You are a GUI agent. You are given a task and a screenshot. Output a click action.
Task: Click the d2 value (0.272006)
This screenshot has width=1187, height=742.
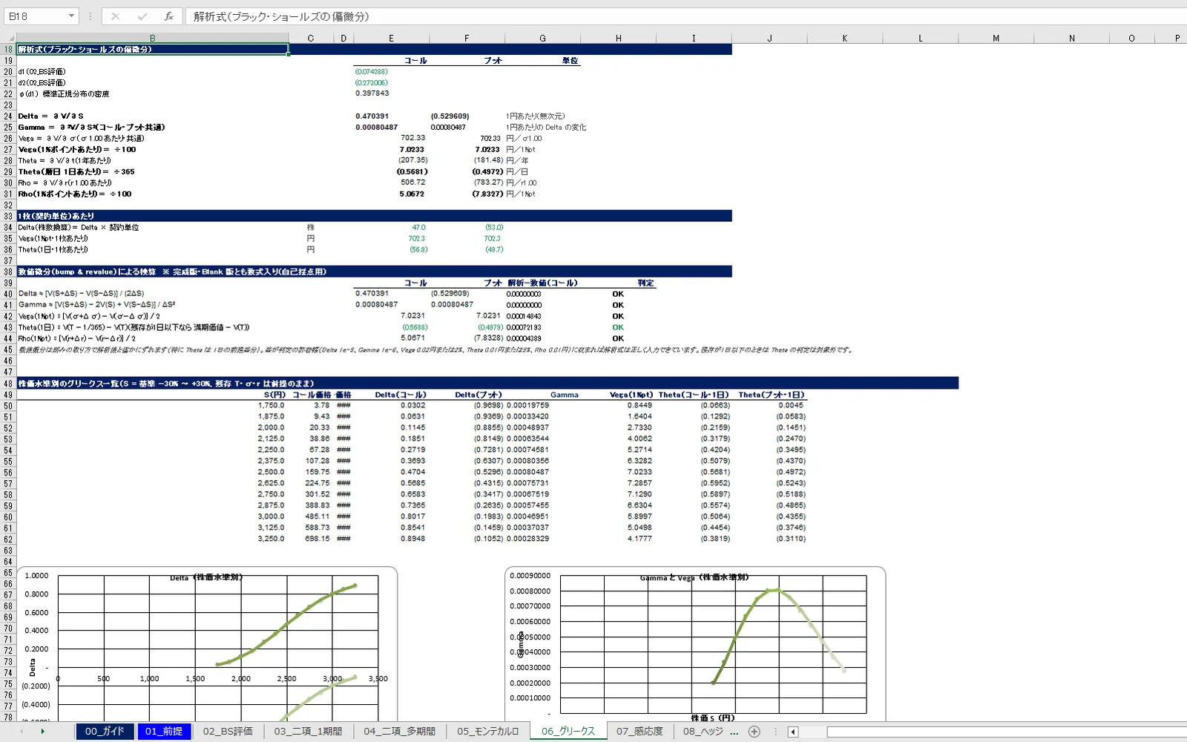pos(371,82)
